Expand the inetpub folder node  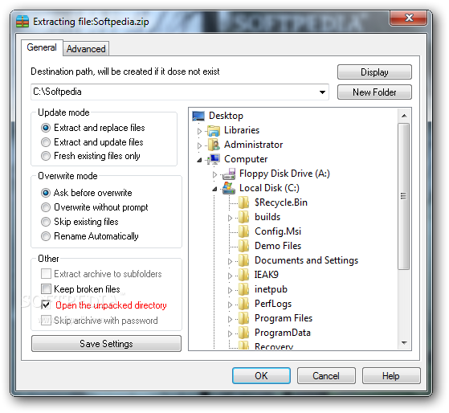230,290
